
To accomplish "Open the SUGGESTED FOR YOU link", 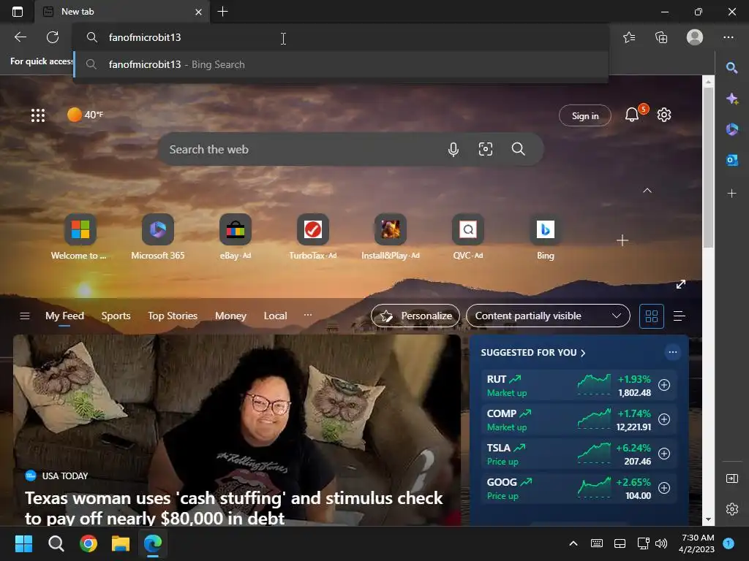I will 532,353.
